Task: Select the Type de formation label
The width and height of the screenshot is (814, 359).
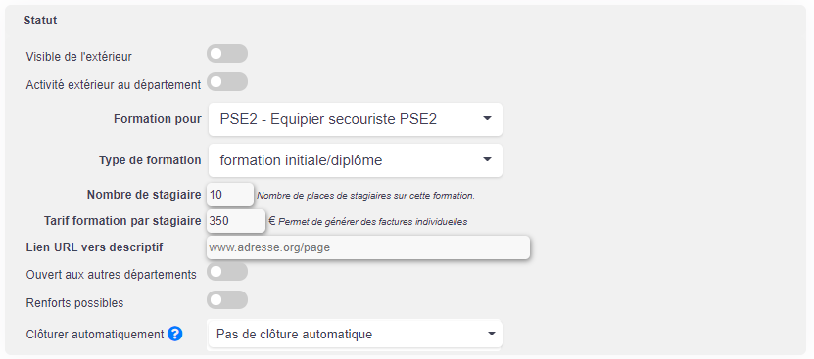Action: coord(150,160)
